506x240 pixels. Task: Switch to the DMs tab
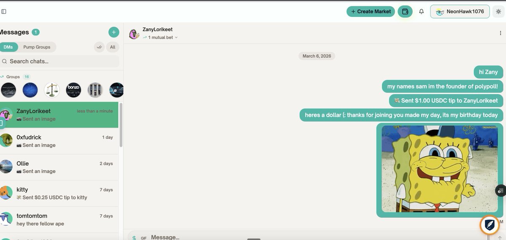8,47
